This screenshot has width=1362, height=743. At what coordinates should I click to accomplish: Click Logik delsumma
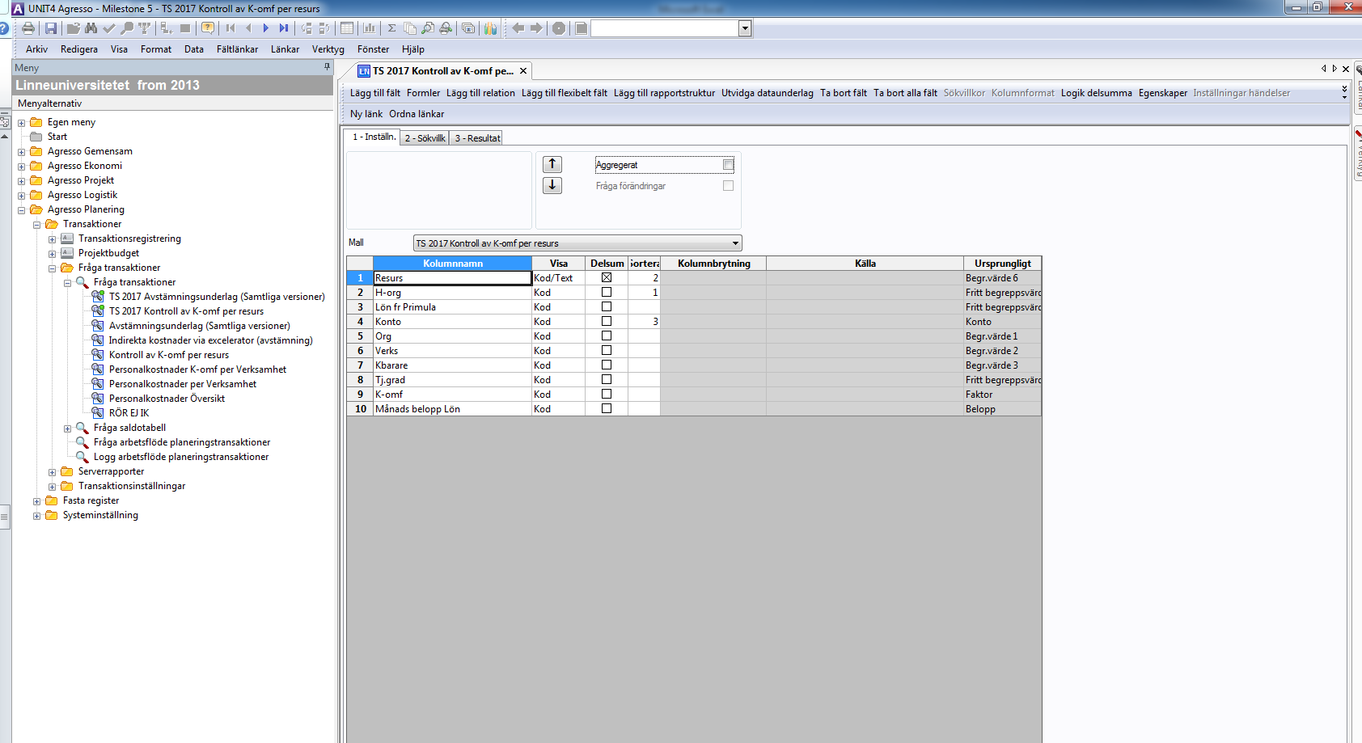[x=1096, y=93]
